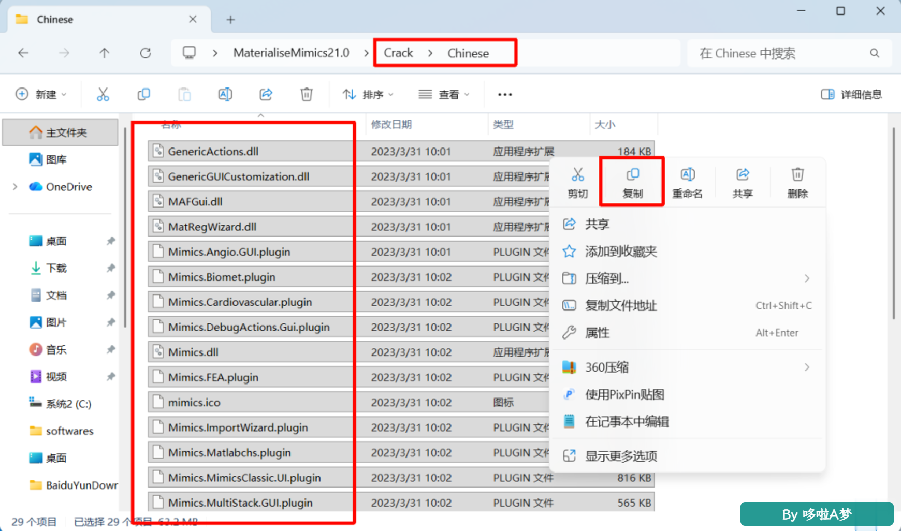Open the three-dot more options menu
901x531 pixels.
(x=505, y=94)
